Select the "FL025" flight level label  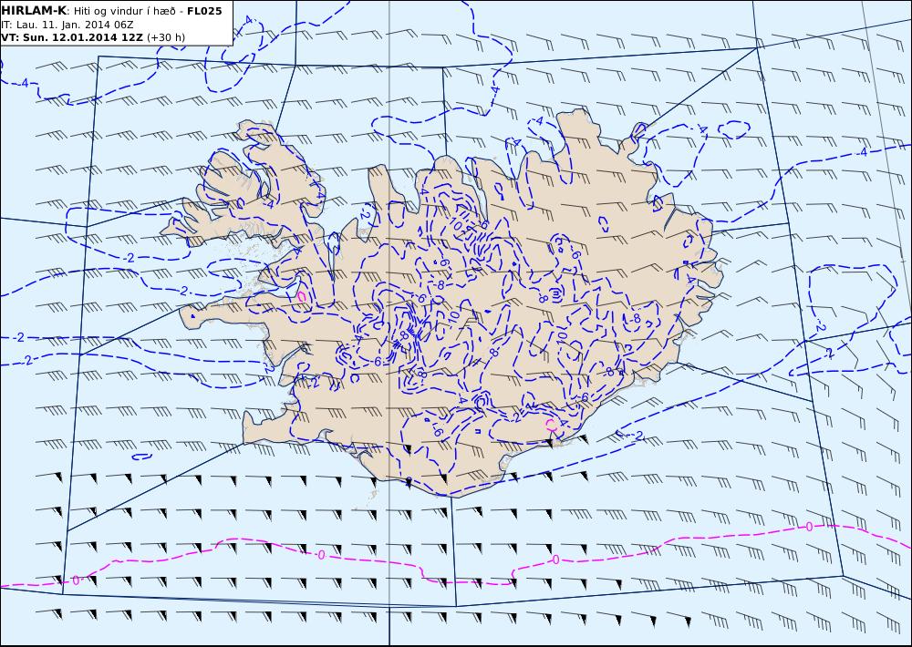(204, 11)
